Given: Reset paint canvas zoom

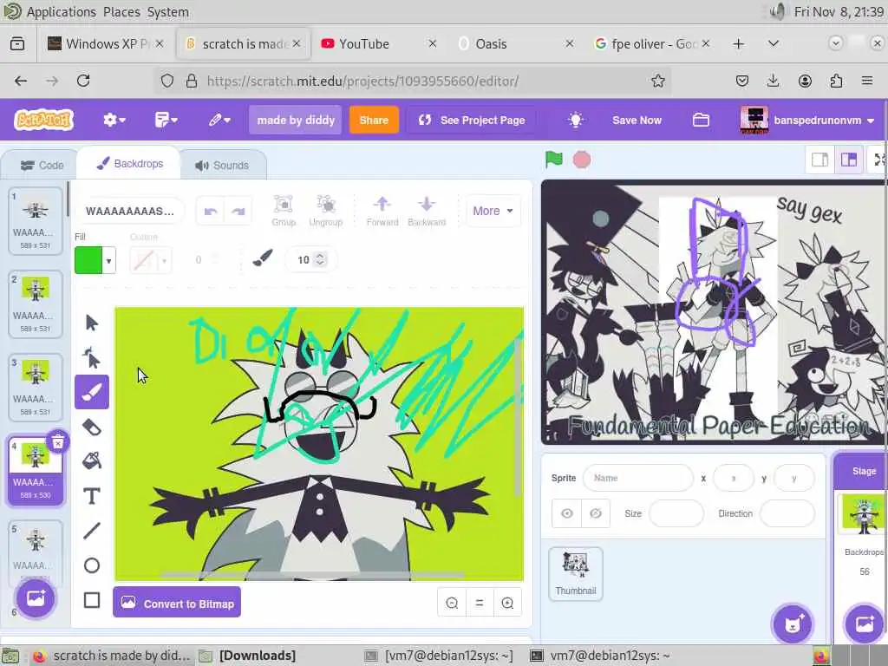Looking at the screenshot, I should tap(479, 604).
